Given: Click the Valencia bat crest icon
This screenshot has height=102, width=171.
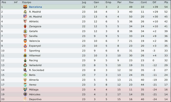Looking at the screenshot, I should pos(25,41).
